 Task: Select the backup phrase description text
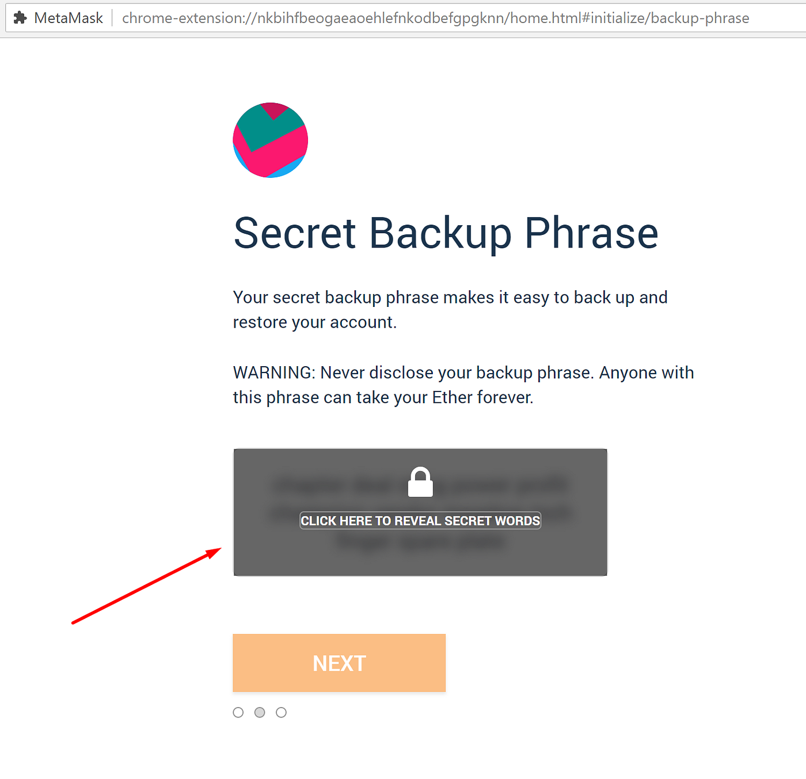(x=450, y=309)
